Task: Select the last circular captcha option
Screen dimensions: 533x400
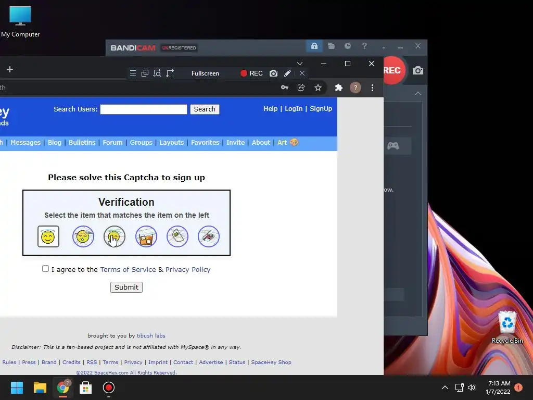Action: [x=208, y=236]
